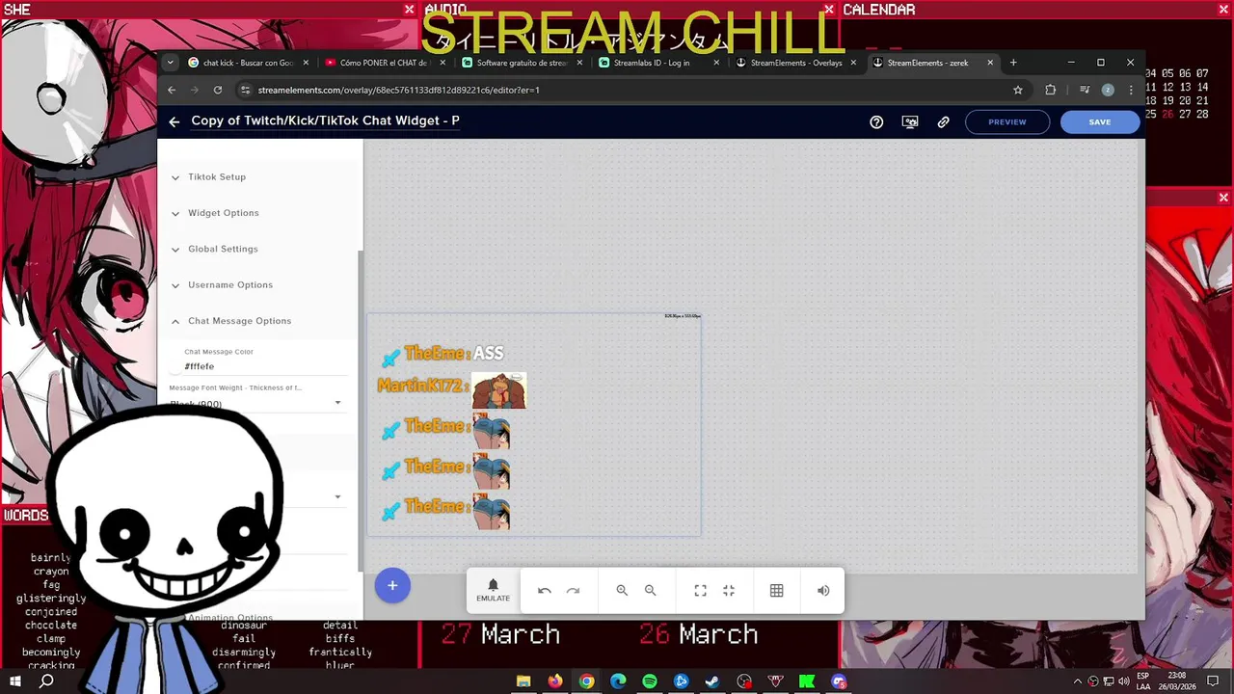Zoom in on the overlay canvas
1234x694 pixels.
(622, 591)
